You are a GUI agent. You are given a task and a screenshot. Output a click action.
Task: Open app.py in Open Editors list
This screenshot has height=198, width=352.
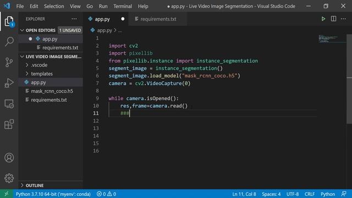click(x=51, y=39)
